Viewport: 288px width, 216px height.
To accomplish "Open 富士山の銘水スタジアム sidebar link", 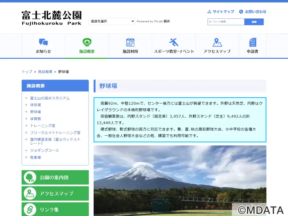I will click(50, 98).
